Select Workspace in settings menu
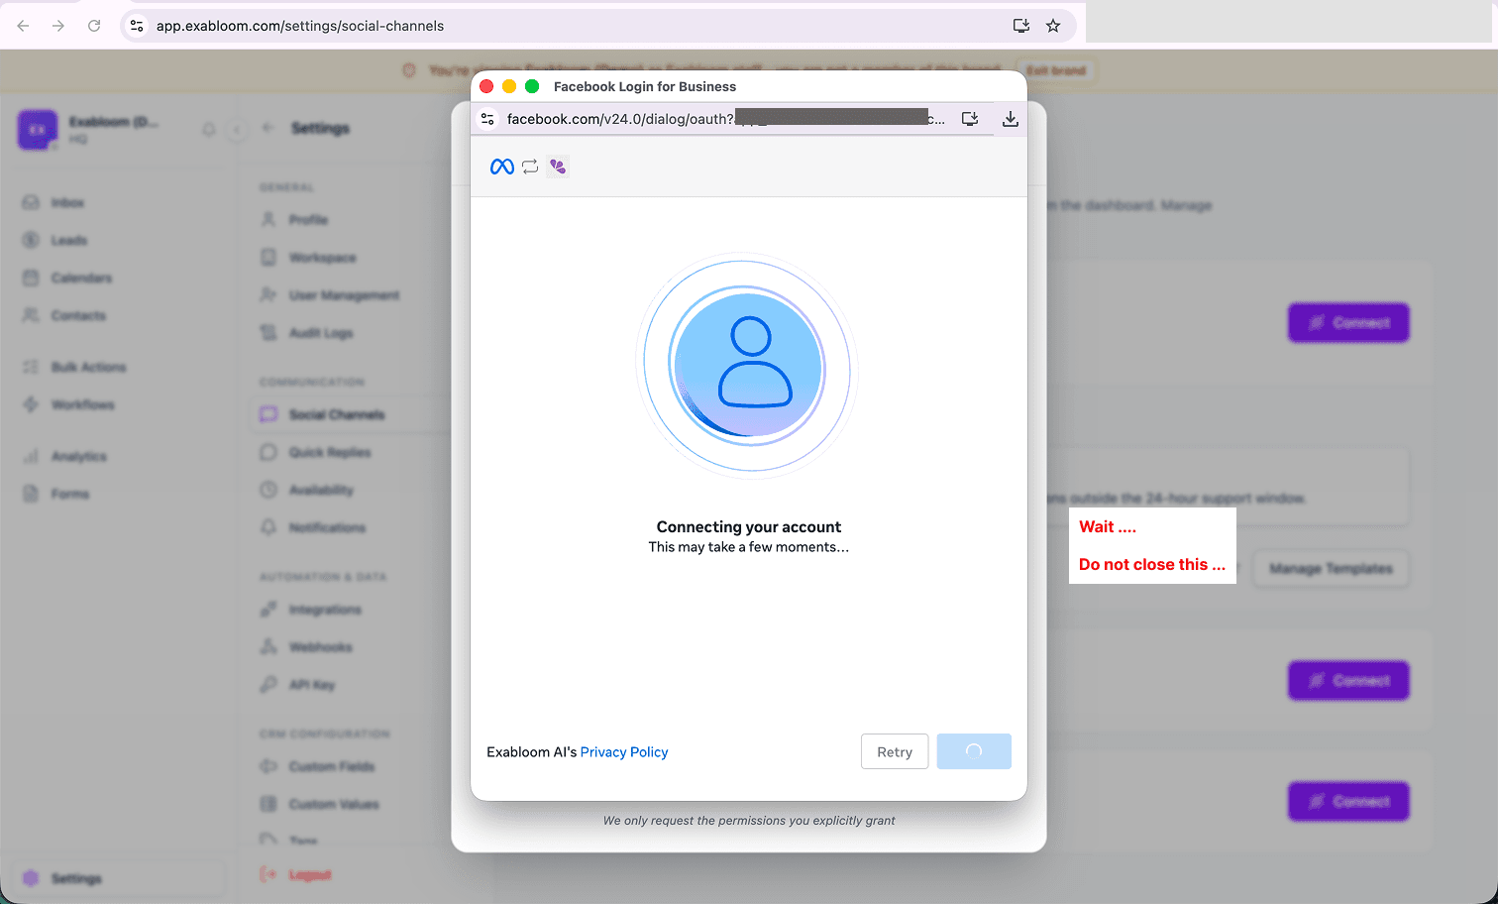 pos(322,258)
